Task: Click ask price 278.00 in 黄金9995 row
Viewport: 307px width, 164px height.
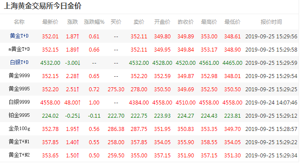Action: pos(139,89)
